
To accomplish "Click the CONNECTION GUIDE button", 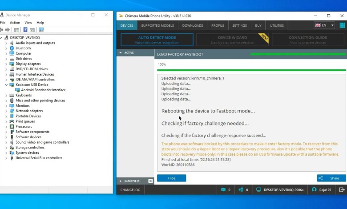I will click(x=308, y=40).
